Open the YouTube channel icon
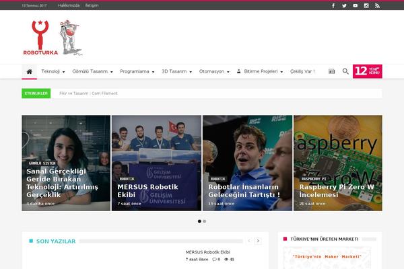 point(356,5)
